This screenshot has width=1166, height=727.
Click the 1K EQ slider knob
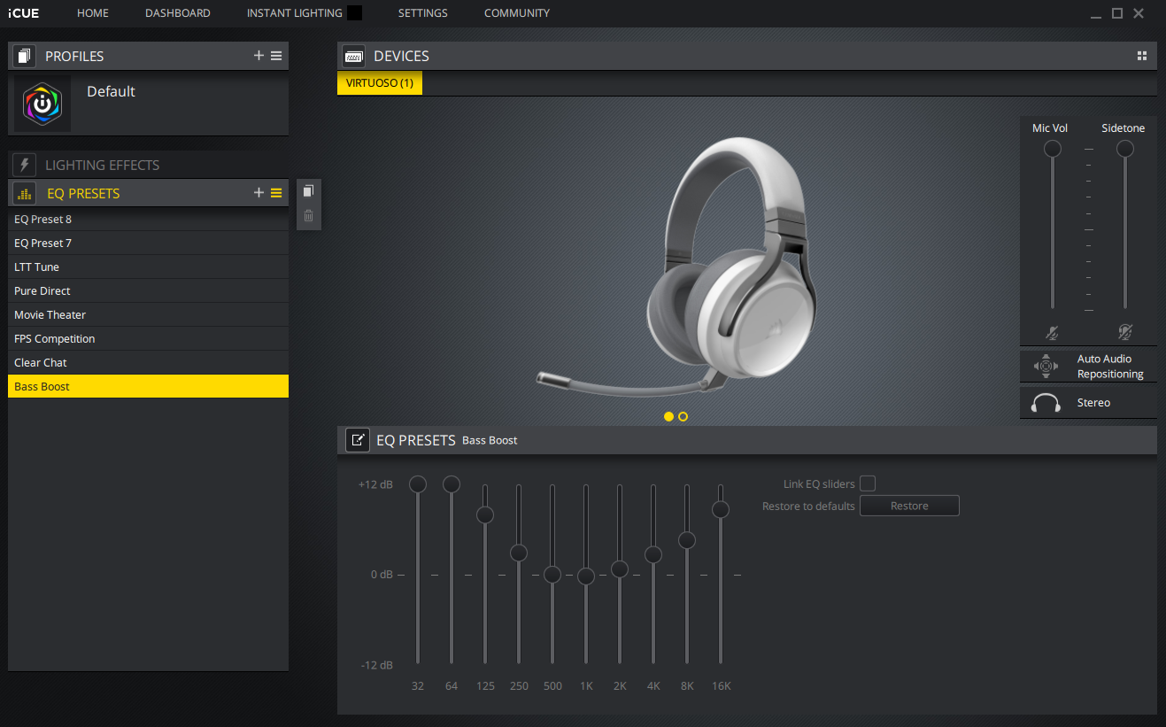(586, 576)
